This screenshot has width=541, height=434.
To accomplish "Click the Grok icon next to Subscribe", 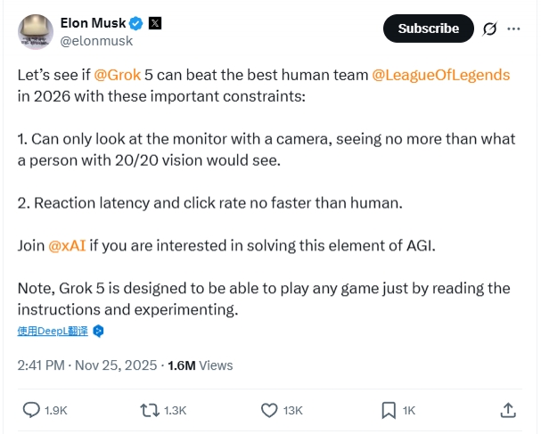I will [x=488, y=29].
